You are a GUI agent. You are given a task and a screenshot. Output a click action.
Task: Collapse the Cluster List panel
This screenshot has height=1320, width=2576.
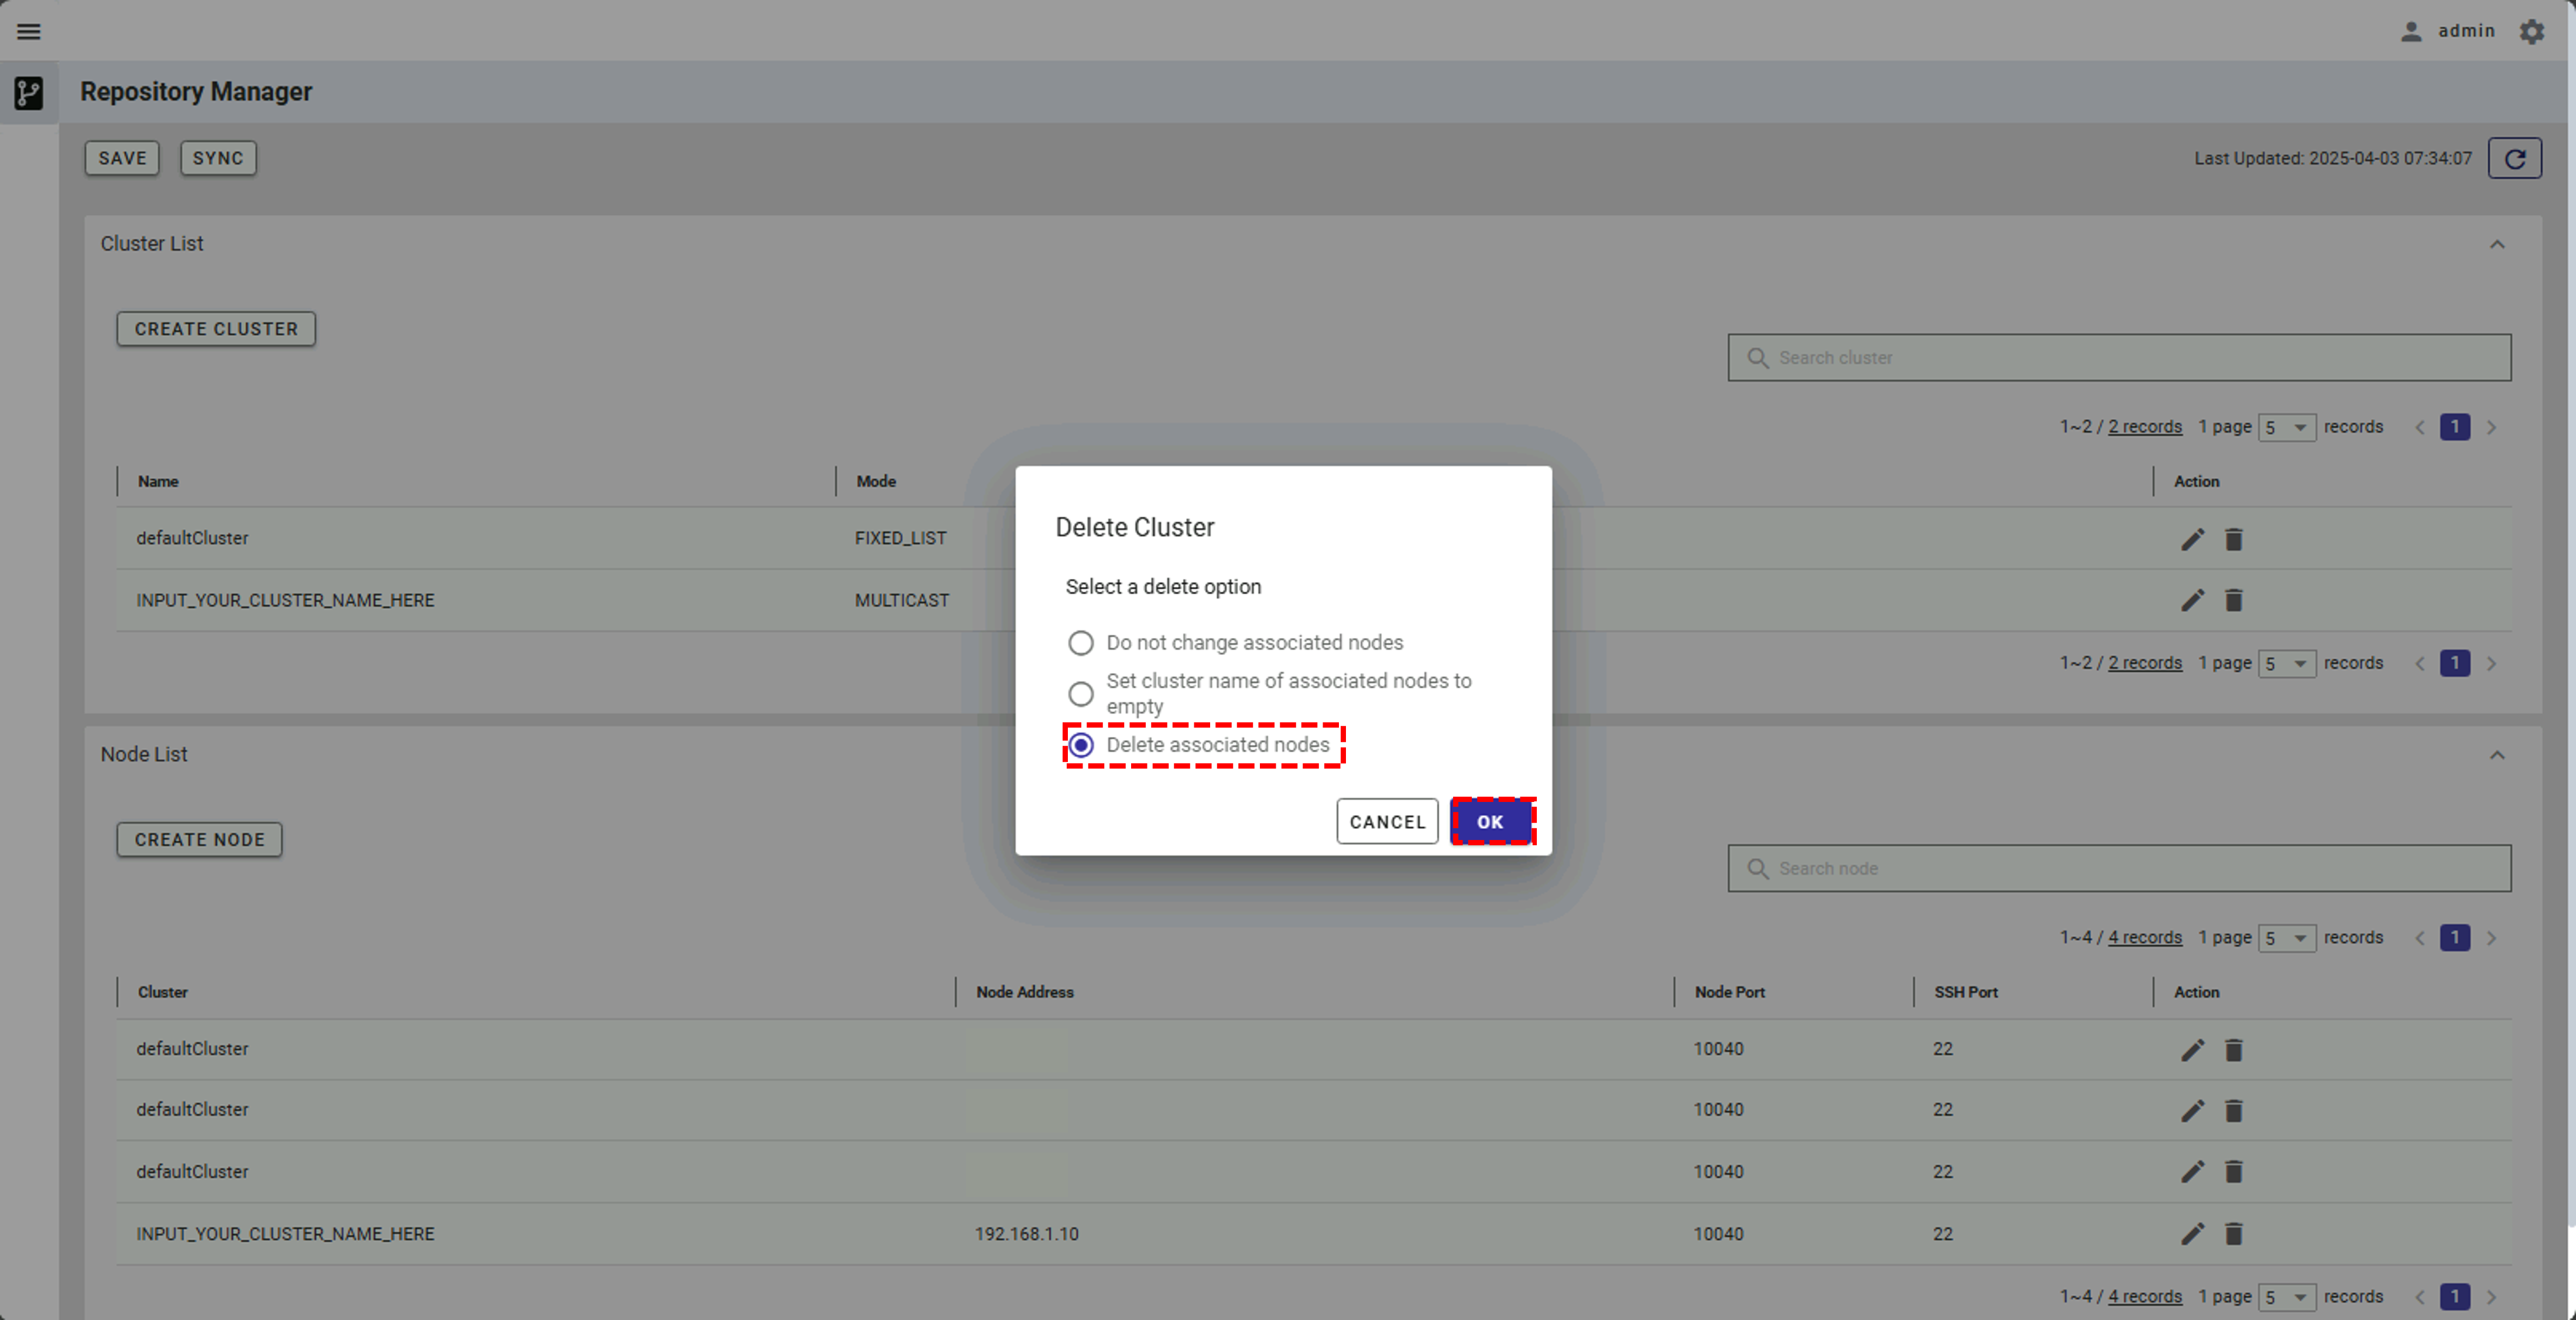click(x=2497, y=244)
